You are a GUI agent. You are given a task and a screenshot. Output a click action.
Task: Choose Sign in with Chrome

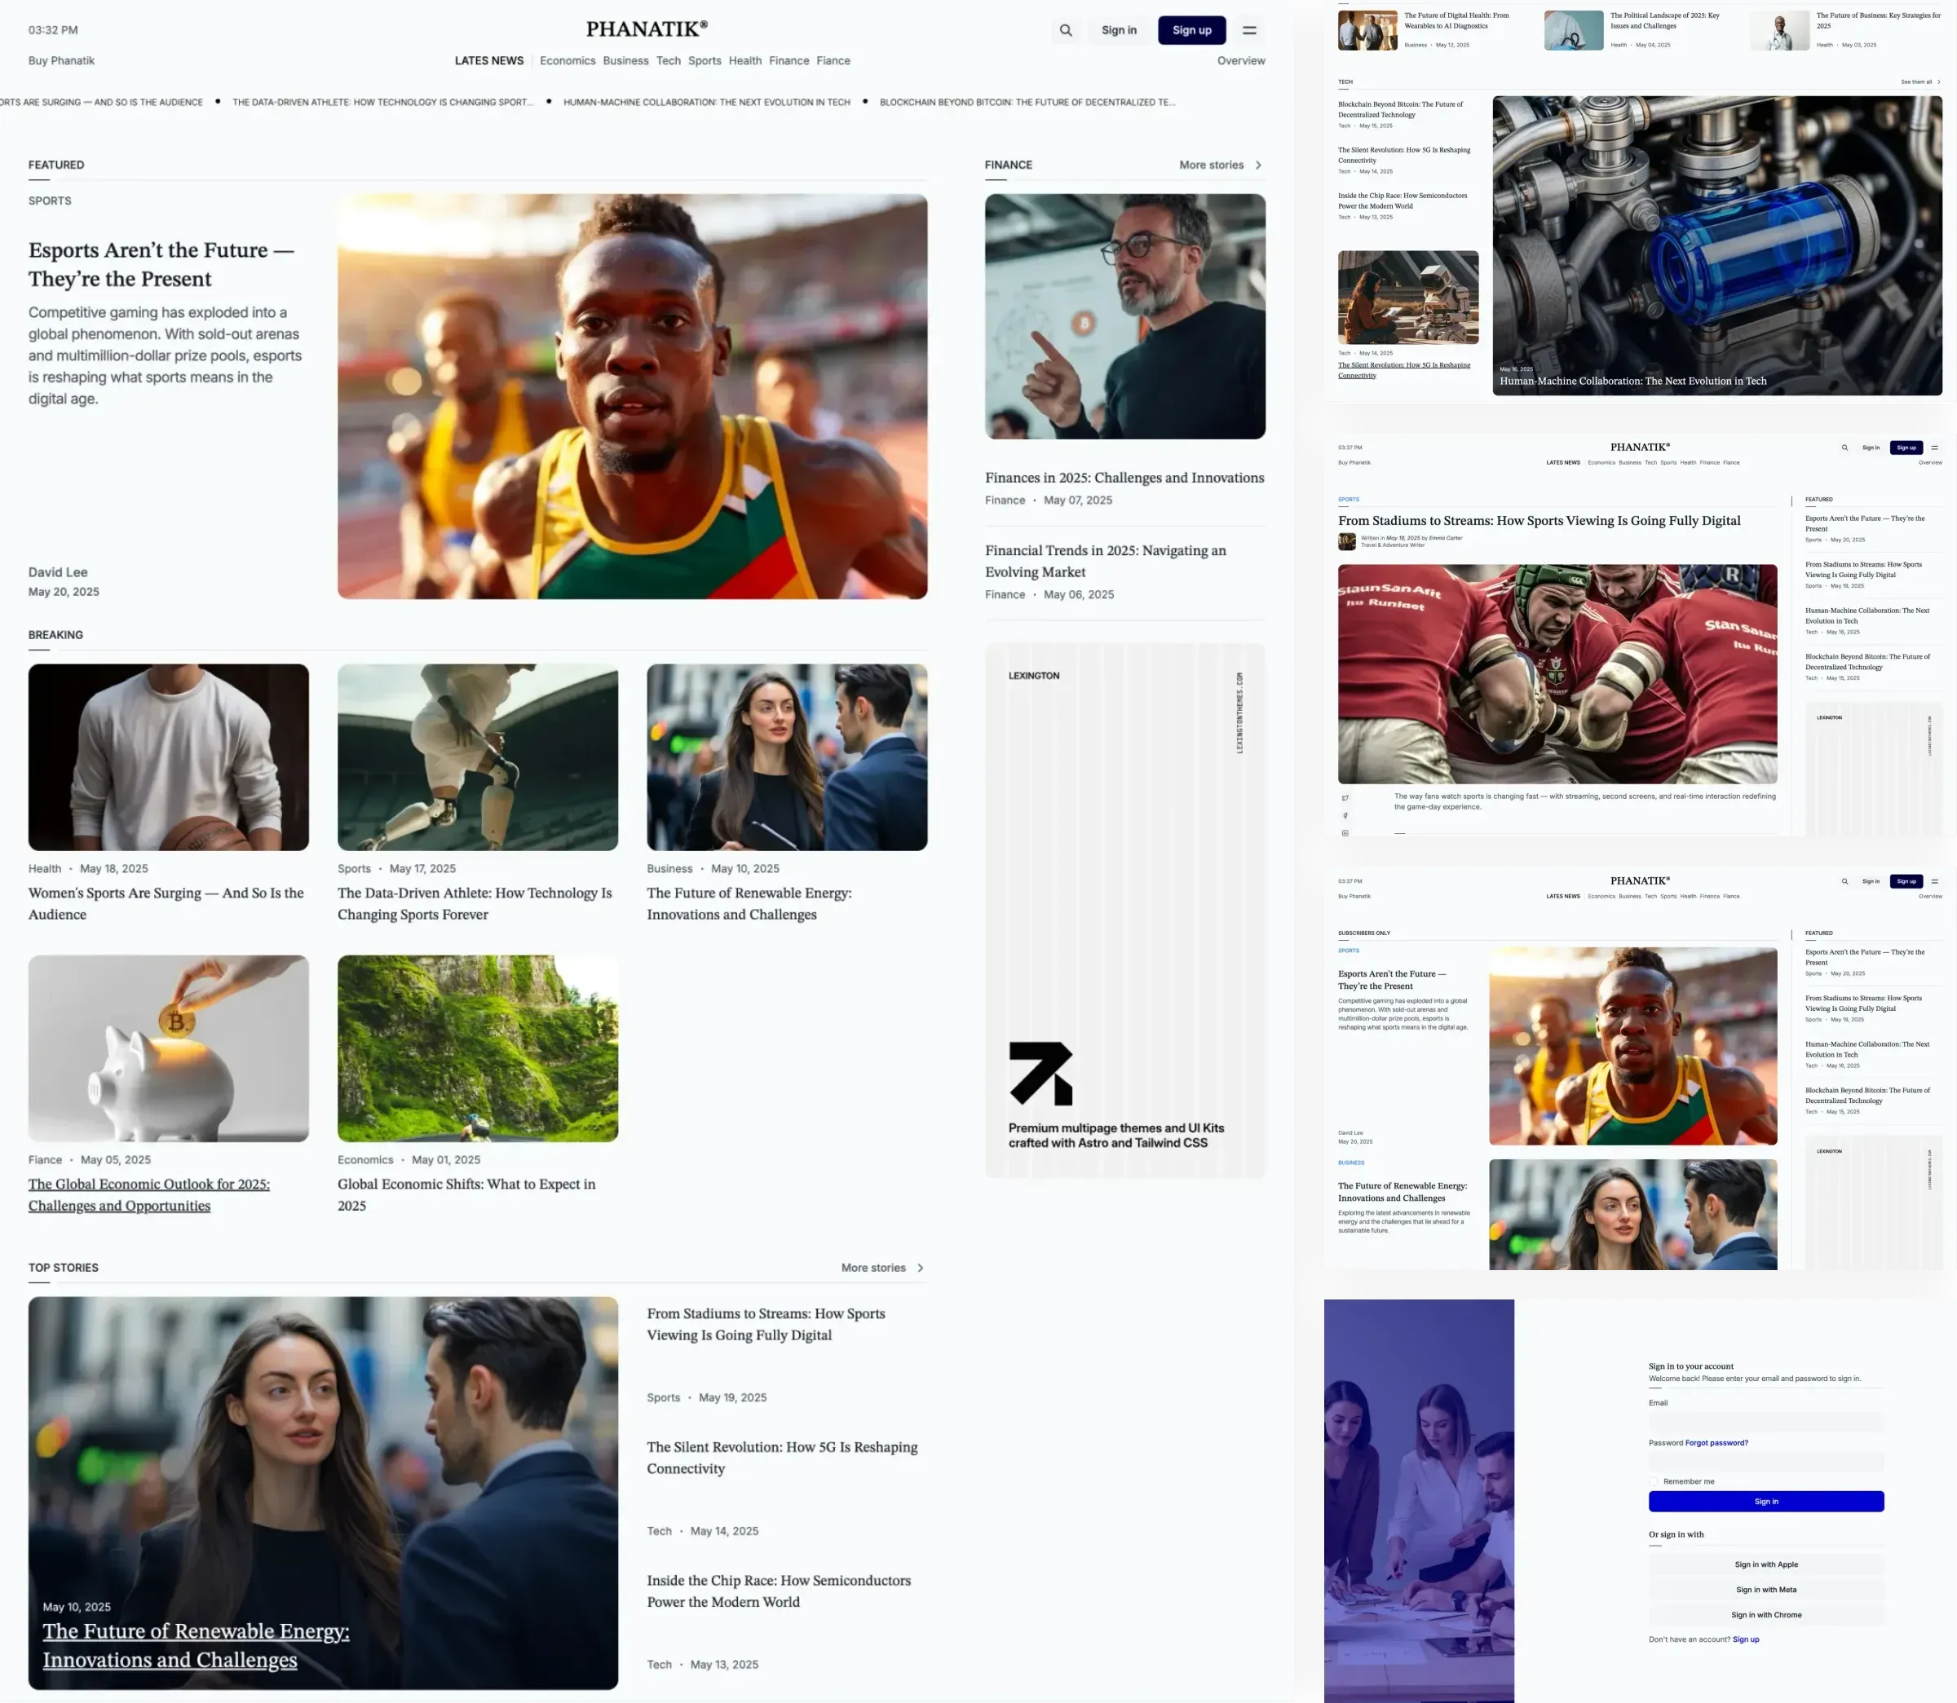[x=1766, y=1615]
